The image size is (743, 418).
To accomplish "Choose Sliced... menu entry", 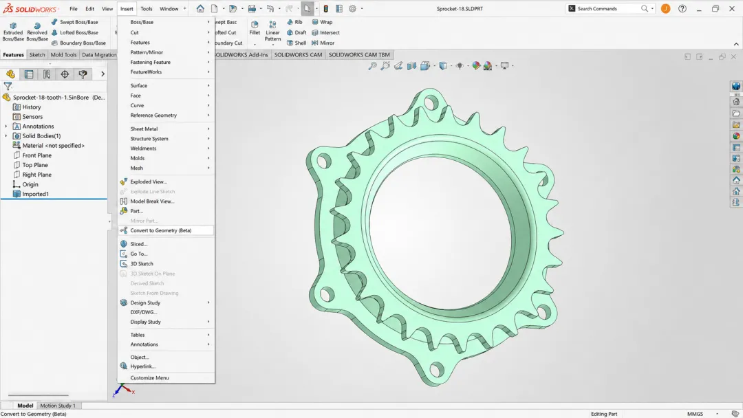I will pos(166,244).
